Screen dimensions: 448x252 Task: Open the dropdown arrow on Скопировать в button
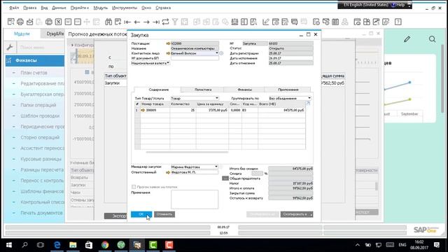[x=311, y=214]
